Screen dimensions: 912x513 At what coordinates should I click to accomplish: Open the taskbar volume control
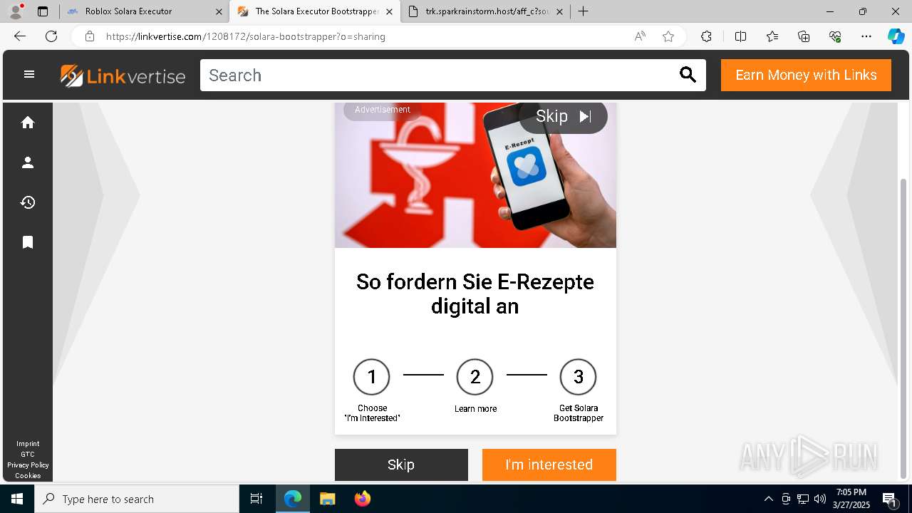click(820, 499)
